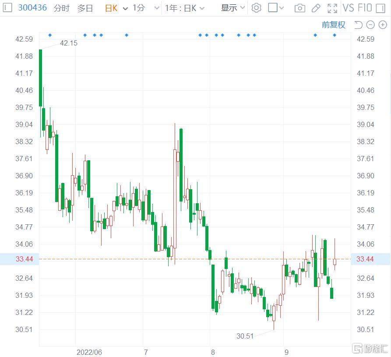This screenshot has width=391, height=357.
Task: Click the month 7 date axis label
Action: point(146,352)
